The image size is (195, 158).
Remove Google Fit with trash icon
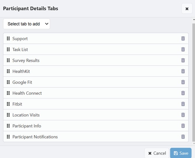(x=183, y=82)
